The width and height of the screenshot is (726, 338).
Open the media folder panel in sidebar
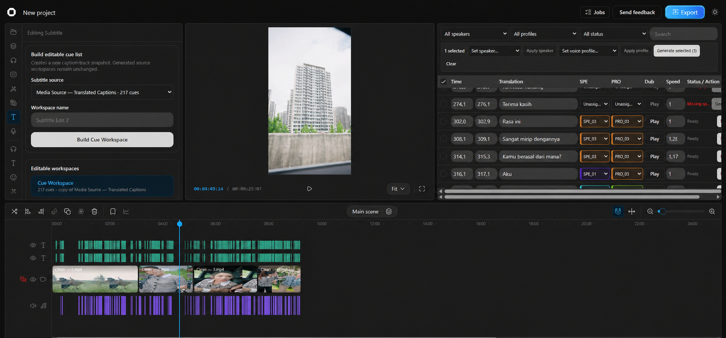(13, 32)
